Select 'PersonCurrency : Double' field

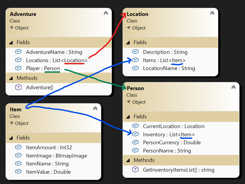[172, 142]
